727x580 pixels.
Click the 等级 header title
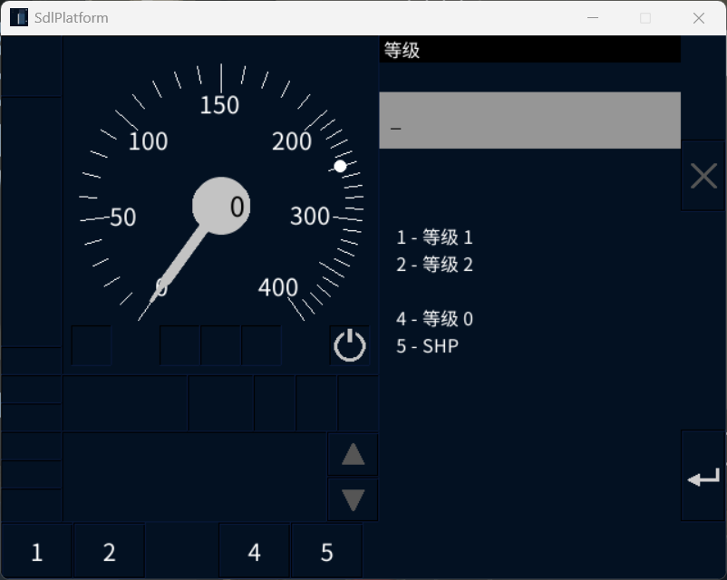(x=402, y=50)
